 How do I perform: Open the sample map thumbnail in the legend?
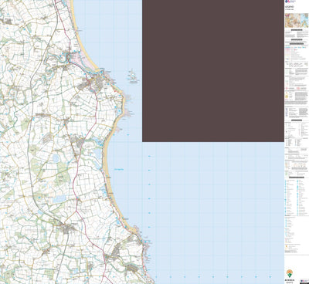pyautogui.click(x=297, y=20)
